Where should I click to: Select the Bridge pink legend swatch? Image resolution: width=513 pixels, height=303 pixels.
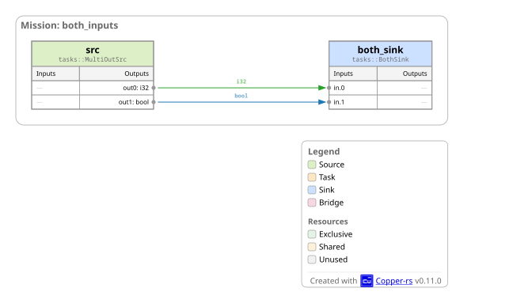point(312,203)
